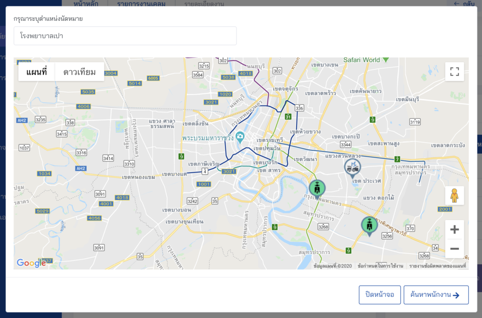Click the เขตตลิ่งชัน district label
This screenshot has width=482, height=318.
click(195, 124)
